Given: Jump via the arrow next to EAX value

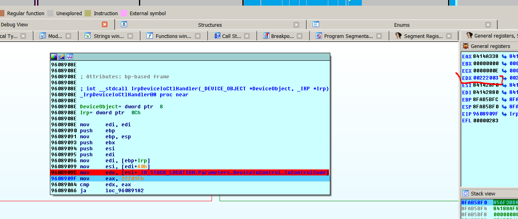Looking at the screenshot, I should coord(504,56).
